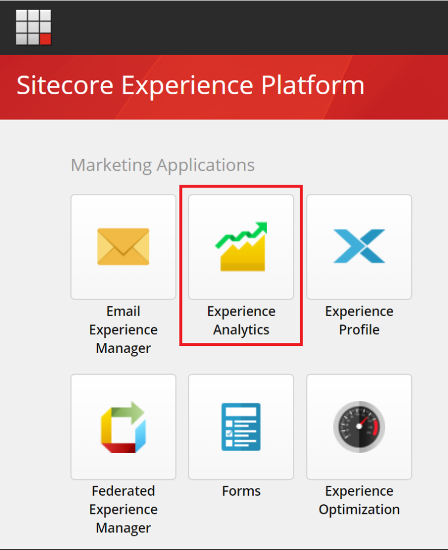Viewport: 448px width, 550px height.
Task: Click the Experience Analytics text label
Action: click(241, 320)
